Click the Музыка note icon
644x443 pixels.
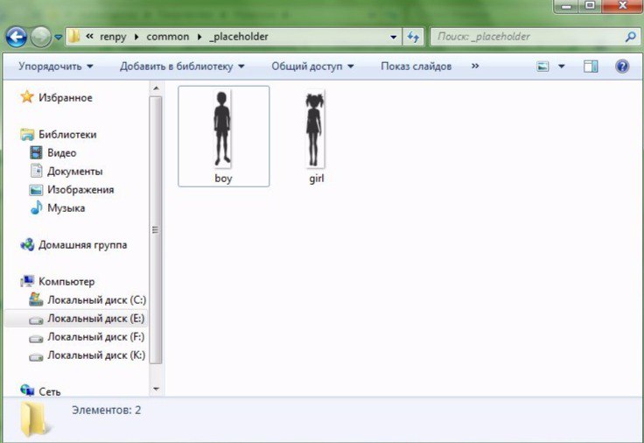37,207
